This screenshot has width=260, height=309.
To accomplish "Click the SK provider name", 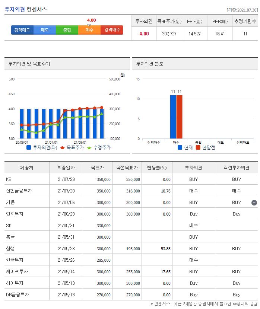I will tap(9, 226).
